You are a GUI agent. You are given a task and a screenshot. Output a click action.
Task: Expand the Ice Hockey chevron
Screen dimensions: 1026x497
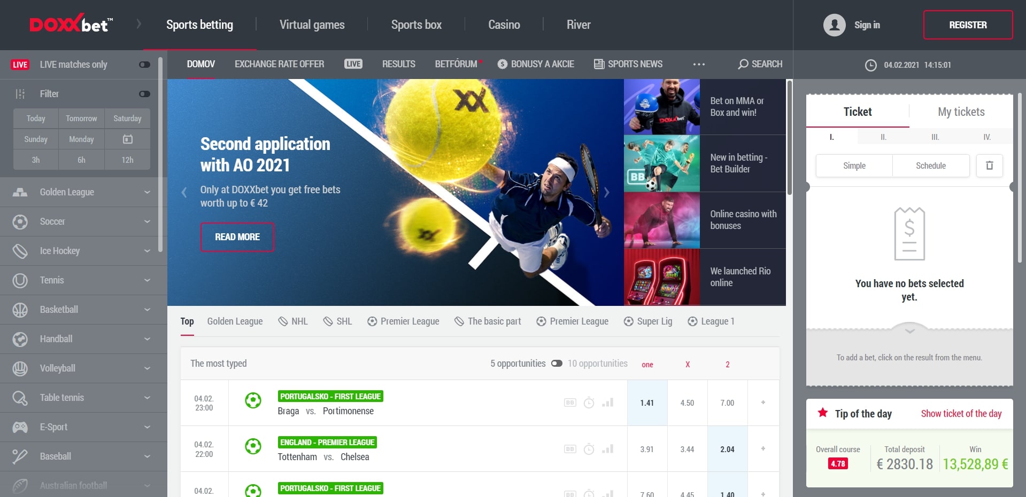pyautogui.click(x=147, y=251)
